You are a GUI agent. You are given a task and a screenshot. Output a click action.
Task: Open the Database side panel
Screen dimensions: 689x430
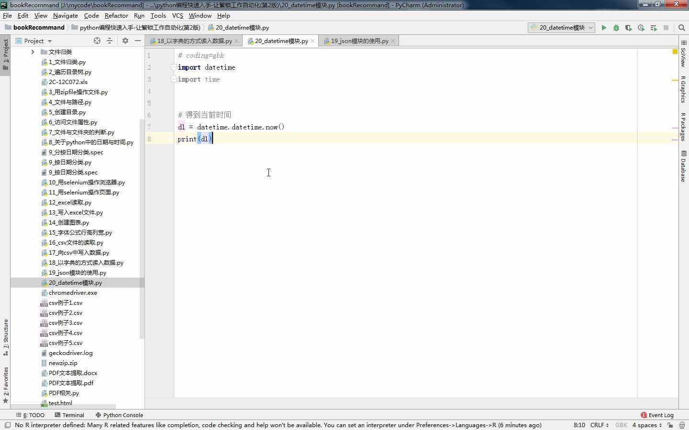coord(683,166)
